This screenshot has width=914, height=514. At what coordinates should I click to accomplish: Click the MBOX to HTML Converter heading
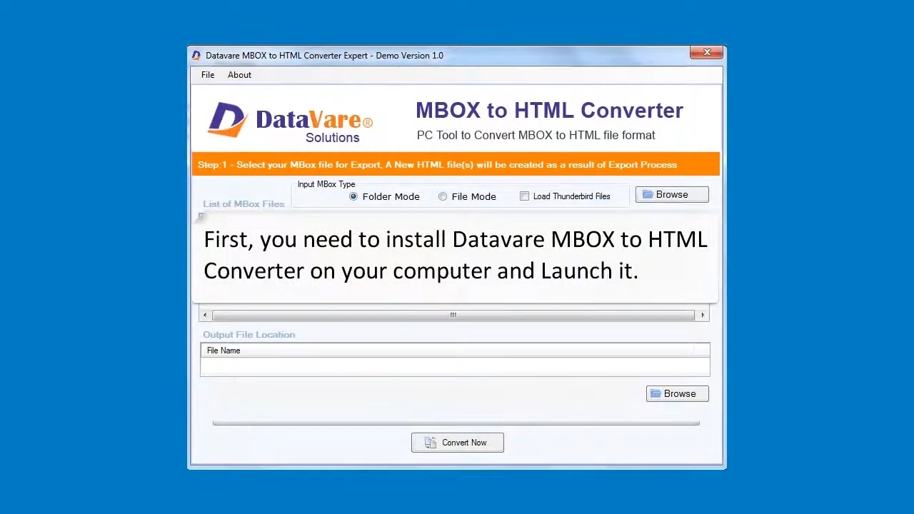[549, 111]
